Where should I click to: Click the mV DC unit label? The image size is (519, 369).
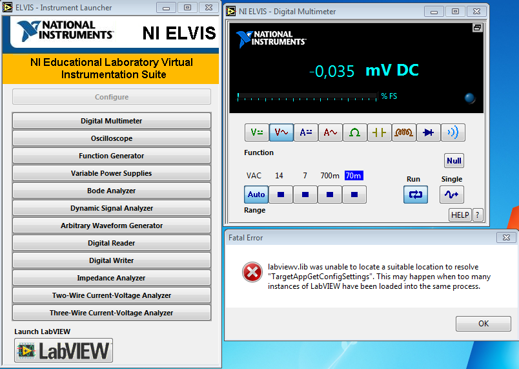392,70
